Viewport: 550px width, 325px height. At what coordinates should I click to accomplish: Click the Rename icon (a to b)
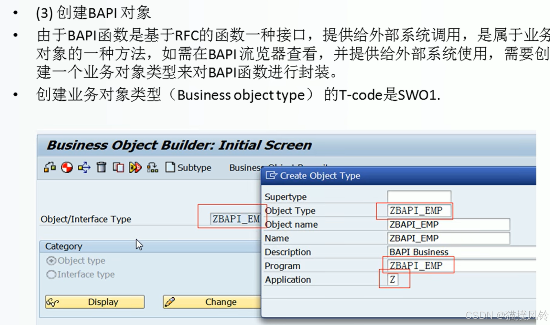click(135, 168)
